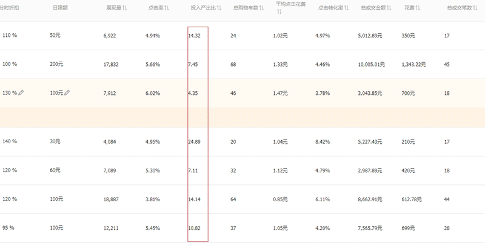
Task: Click the 14.32 ROI value
Action: [x=195, y=36]
